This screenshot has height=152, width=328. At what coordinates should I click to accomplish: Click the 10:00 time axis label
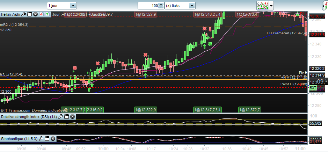[103, 149]
